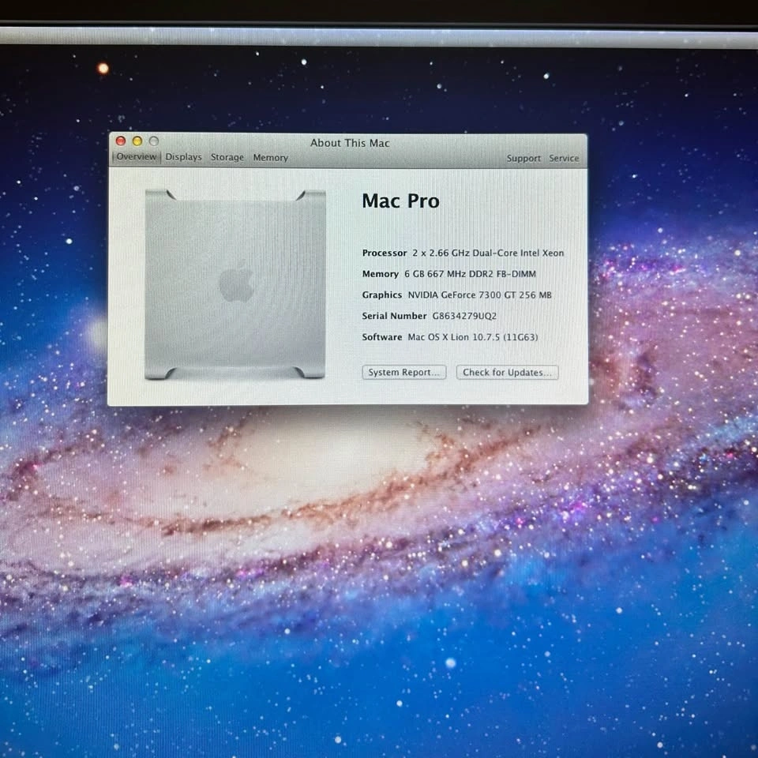The image size is (758, 758).
Task: Click the Mac Pro heading text
Action: [x=400, y=201]
